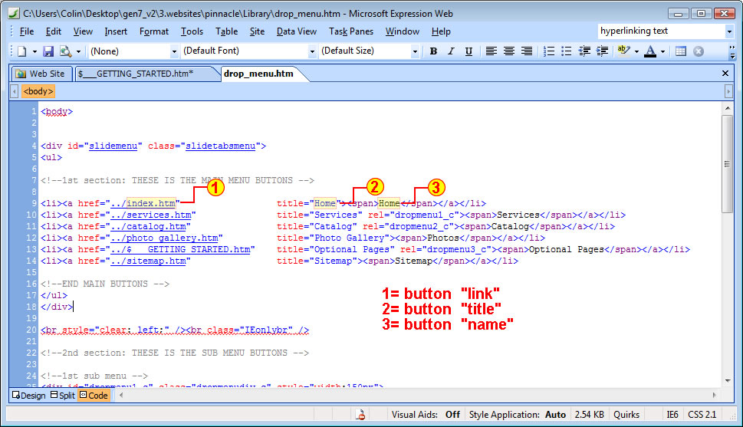Click the <body> tag selector
Viewport: 743px width, 427px height.
38,91
